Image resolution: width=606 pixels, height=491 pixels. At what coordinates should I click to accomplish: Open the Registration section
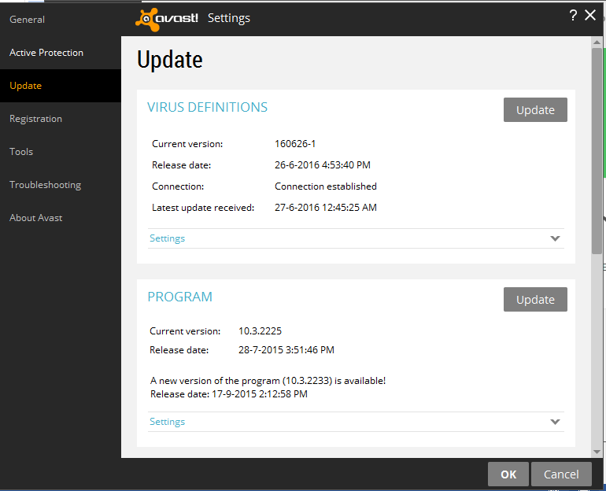[35, 119]
